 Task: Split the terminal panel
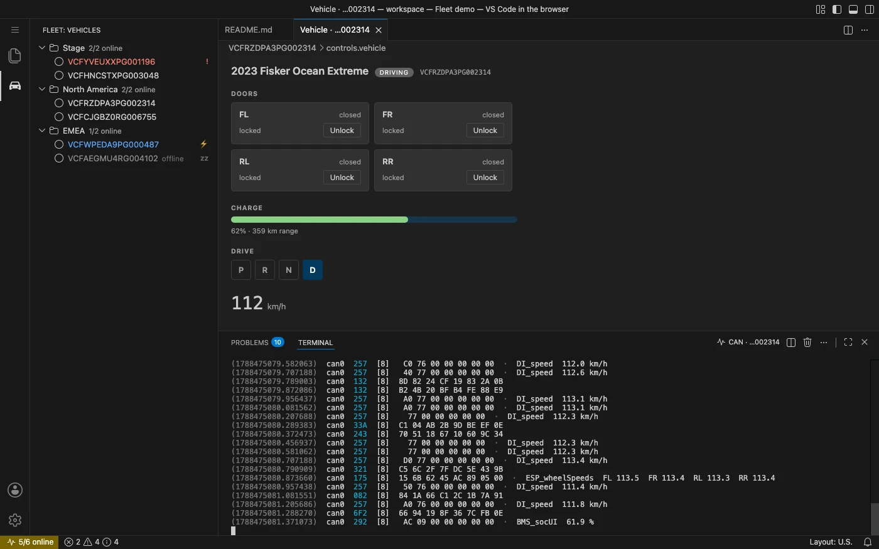click(791, 342)
